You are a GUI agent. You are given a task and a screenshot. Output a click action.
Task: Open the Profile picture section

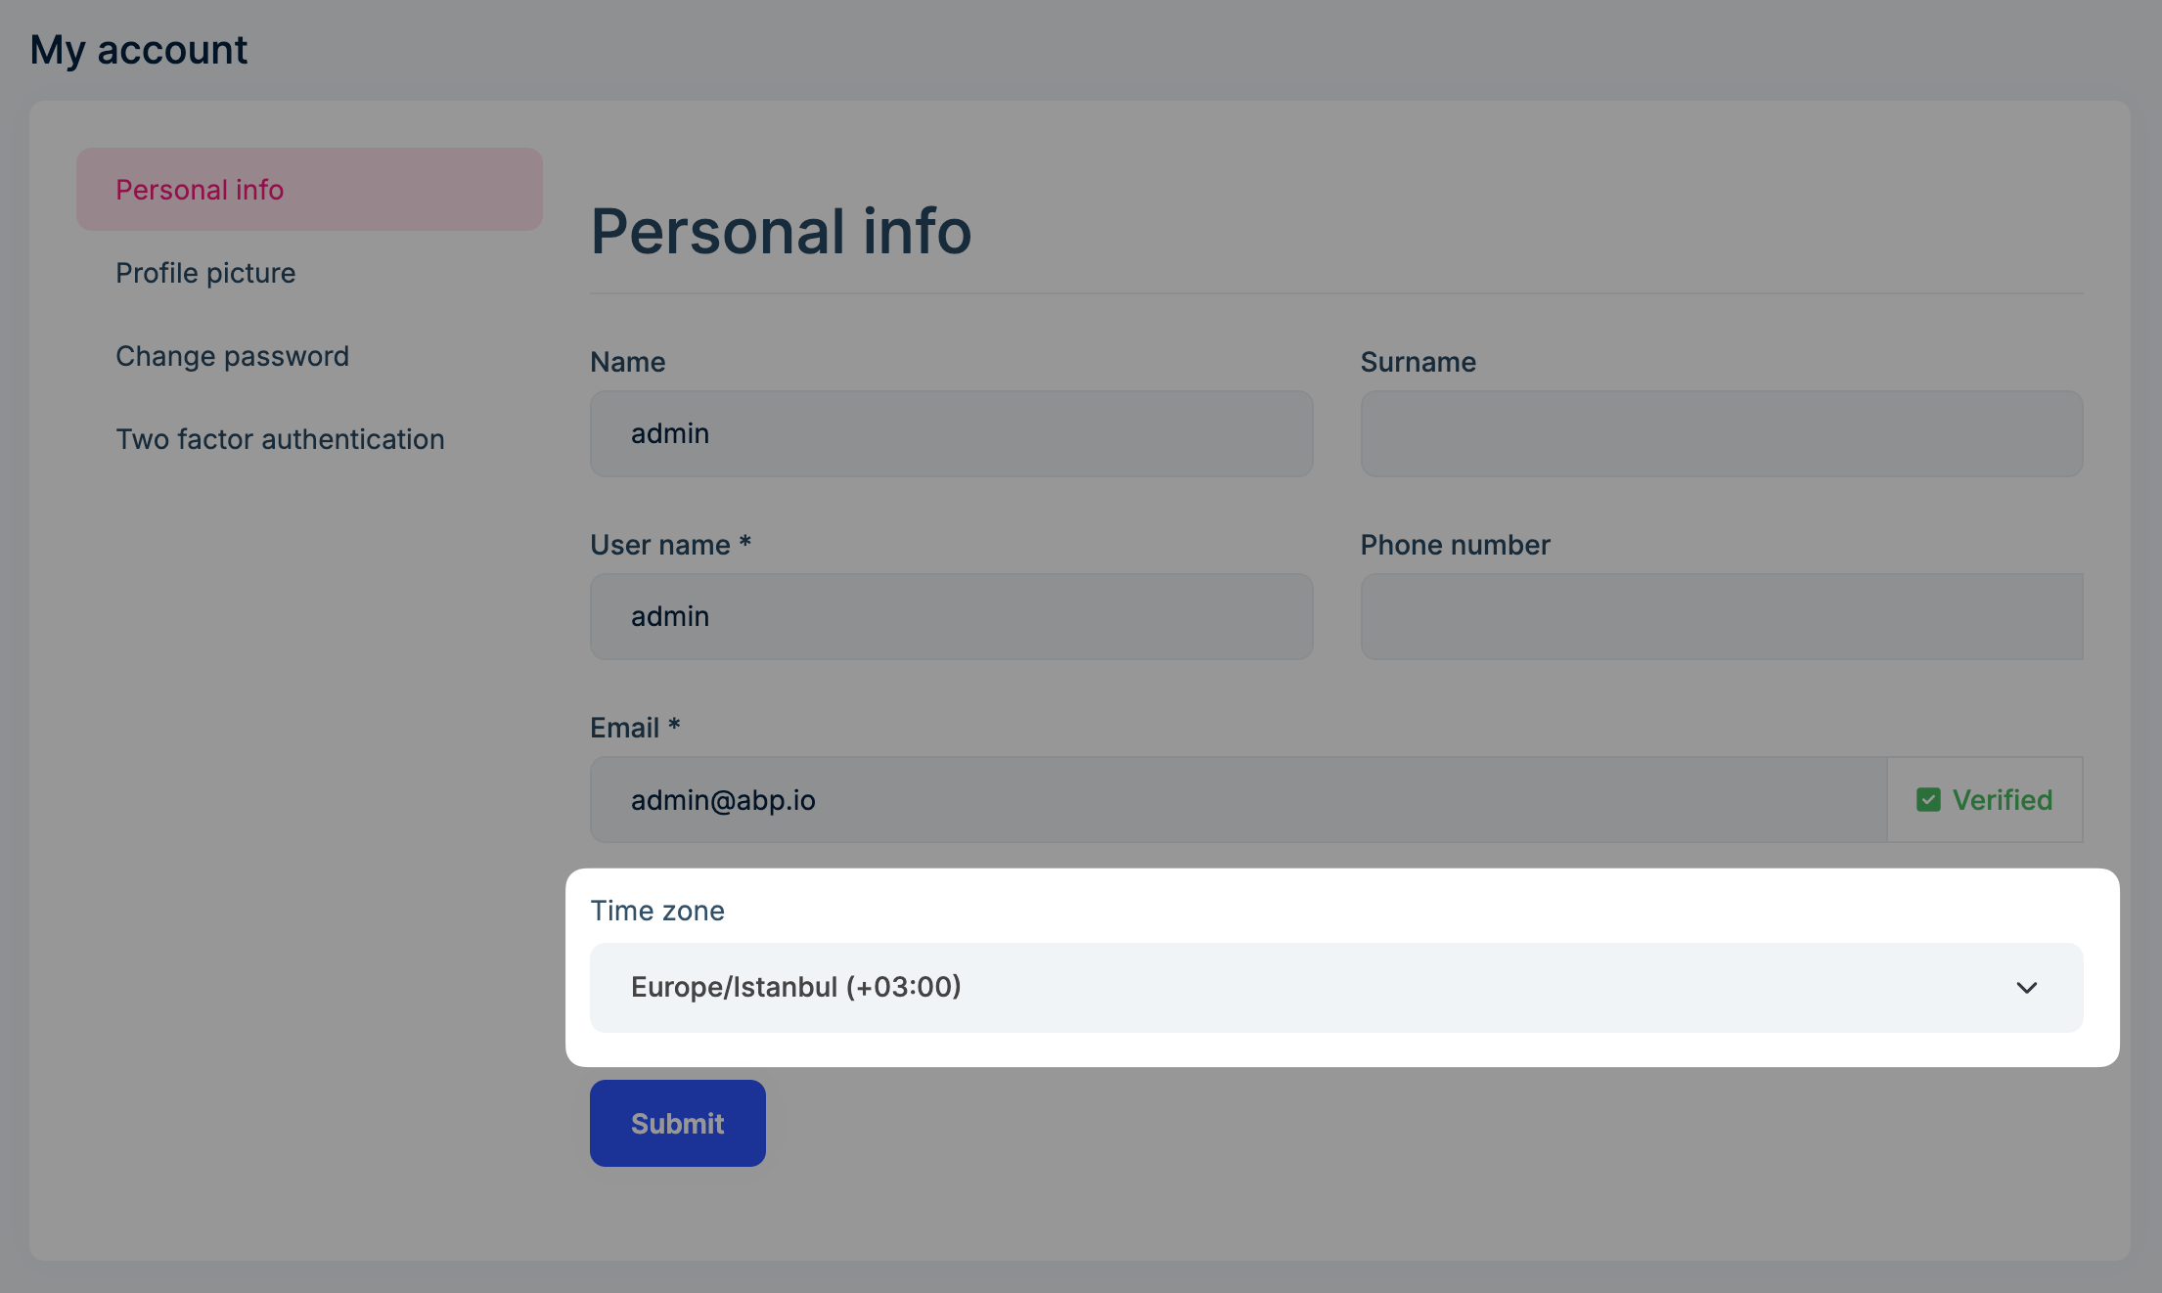(205, 273)
